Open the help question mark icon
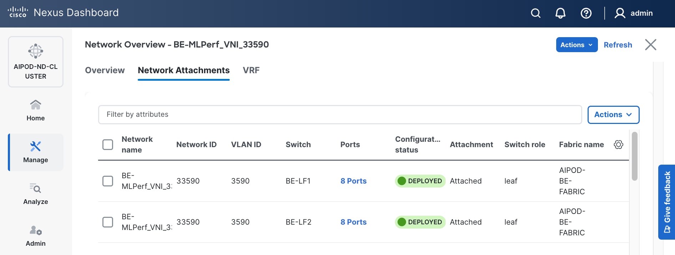Screen dimensions: 675x255 pyautogui.click(x=586, y=13)
